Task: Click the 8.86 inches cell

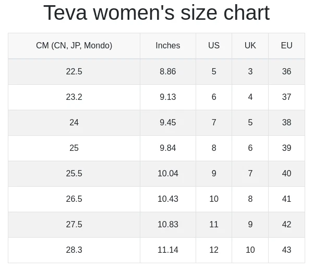Action: [168, 72]
